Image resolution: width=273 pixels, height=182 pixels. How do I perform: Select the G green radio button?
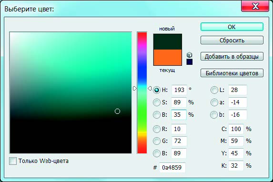click(157, 141)
